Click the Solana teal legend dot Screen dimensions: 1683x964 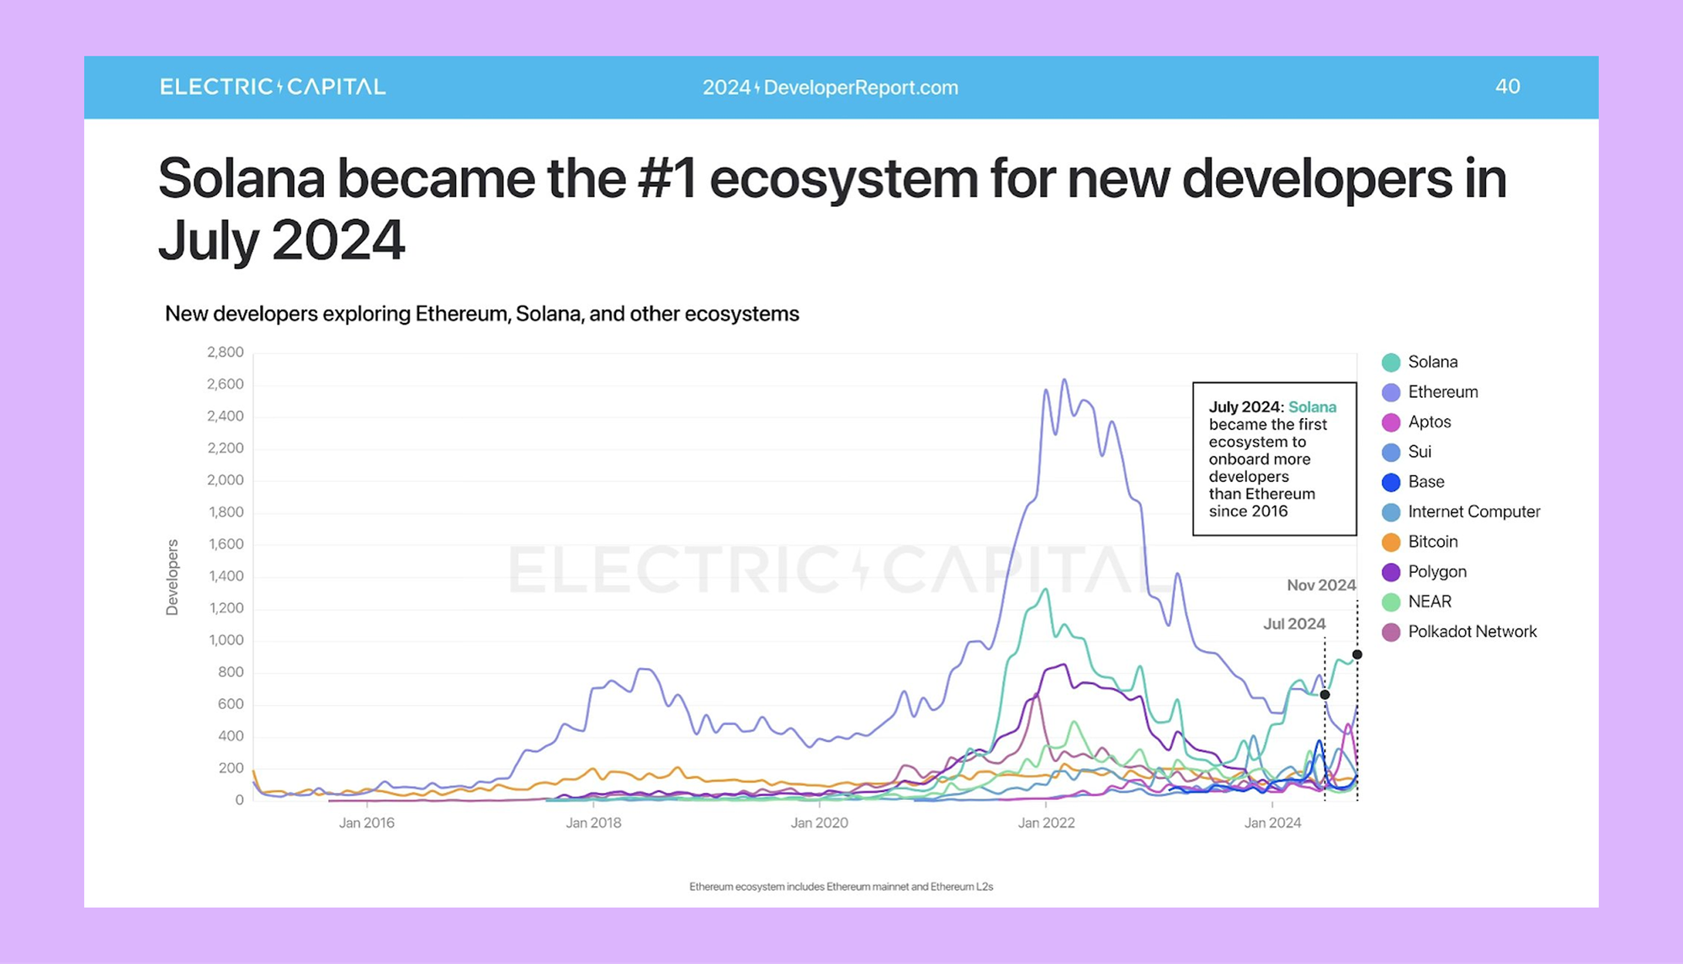tap(1391, 363)
